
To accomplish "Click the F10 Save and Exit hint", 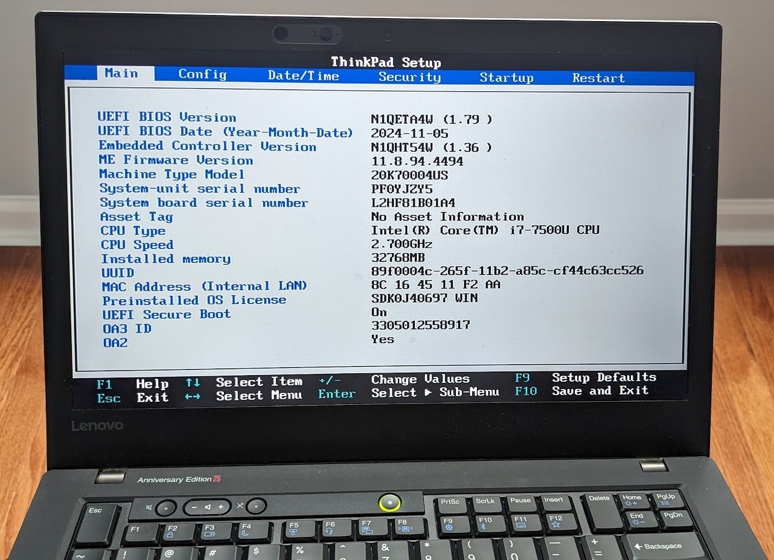I will [x=582, y=391].
